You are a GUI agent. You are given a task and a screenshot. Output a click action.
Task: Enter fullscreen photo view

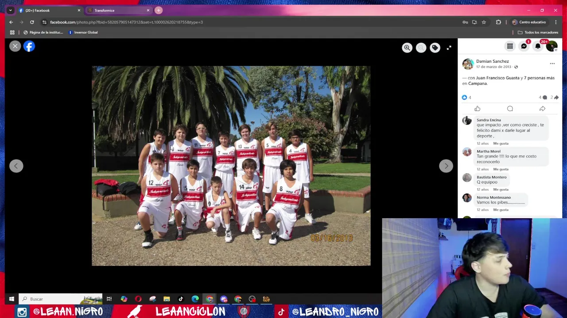click(449, 48)
